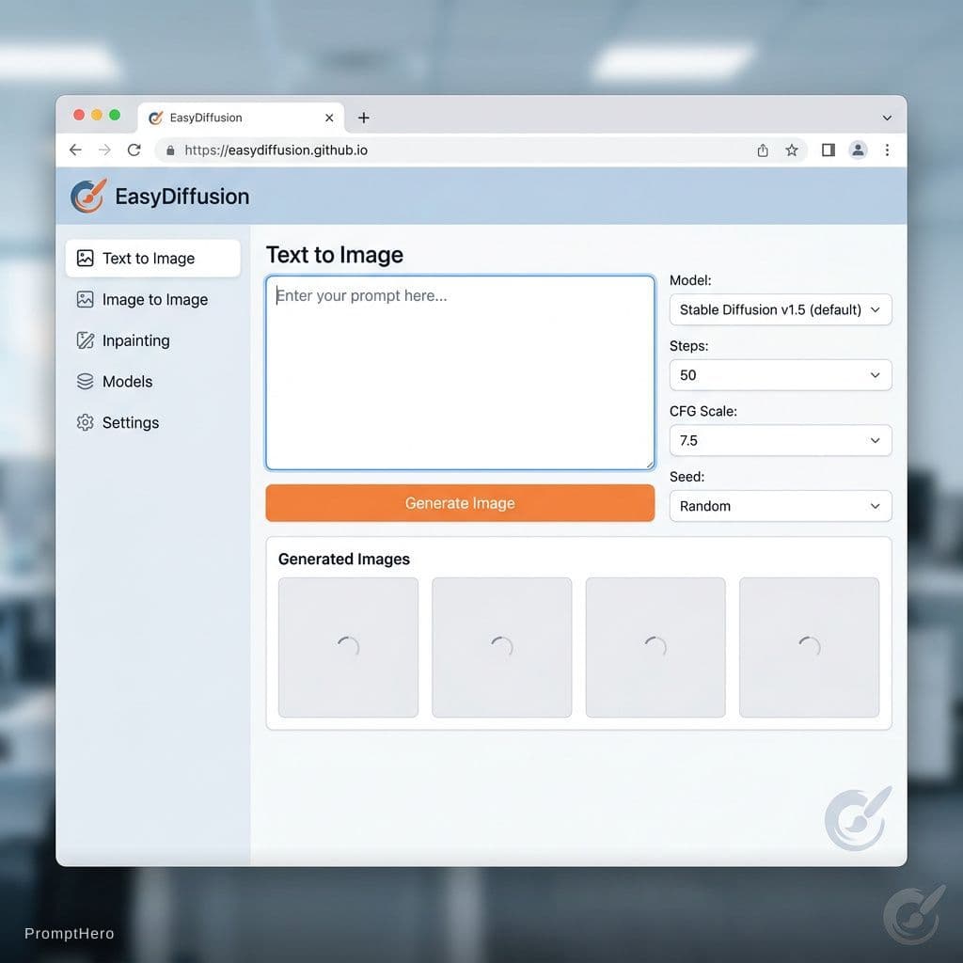Click the Text to Image page heading
Viewport: 963px width, 963px height.
pos(335,255)
